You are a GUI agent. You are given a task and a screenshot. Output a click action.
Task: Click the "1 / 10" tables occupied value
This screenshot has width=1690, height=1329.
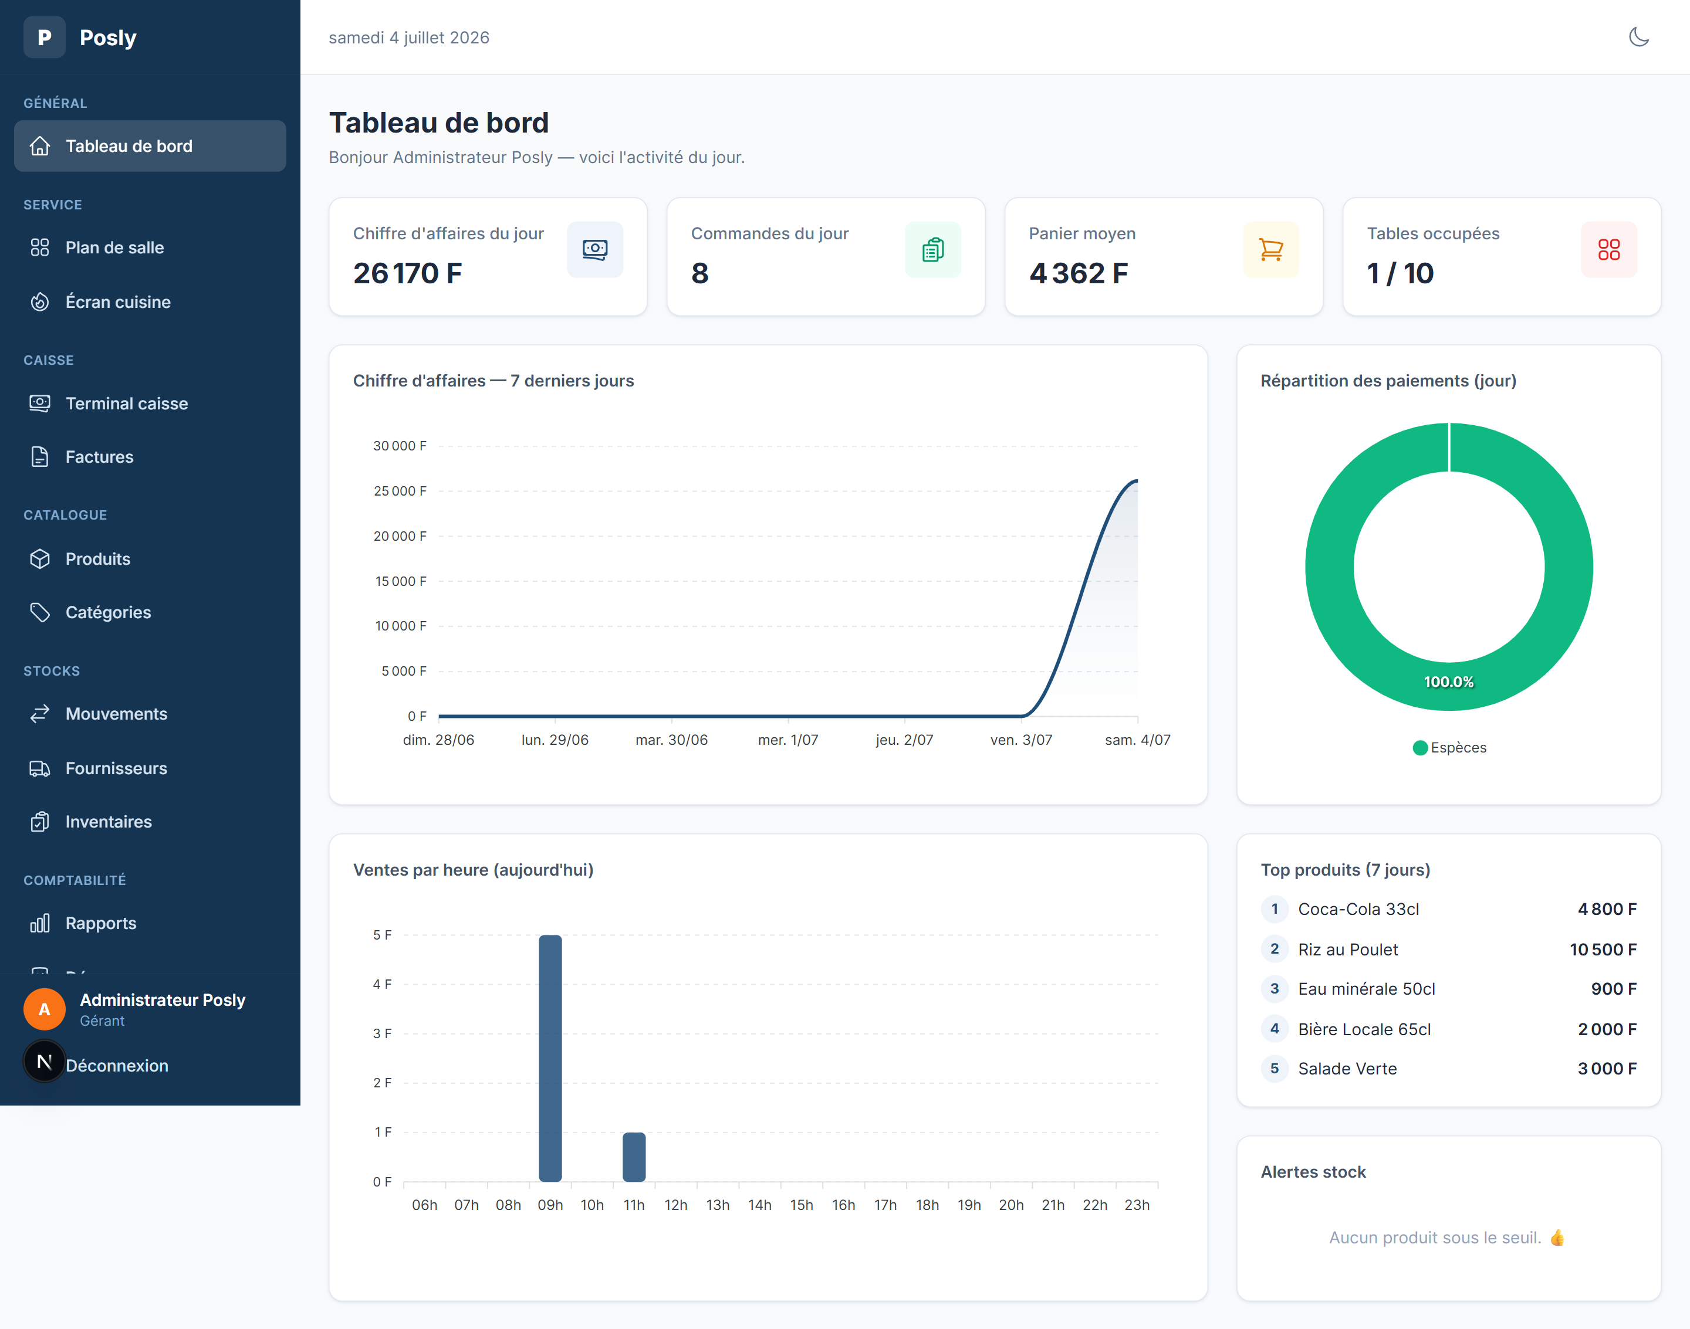tap(1400, 273)
